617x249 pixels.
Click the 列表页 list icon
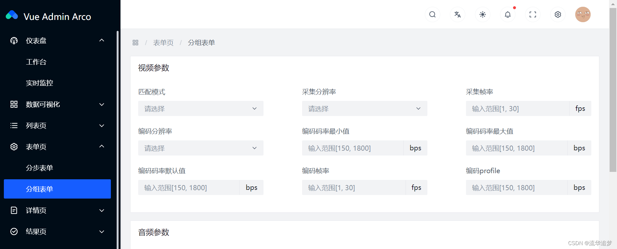tap(14, 125)
